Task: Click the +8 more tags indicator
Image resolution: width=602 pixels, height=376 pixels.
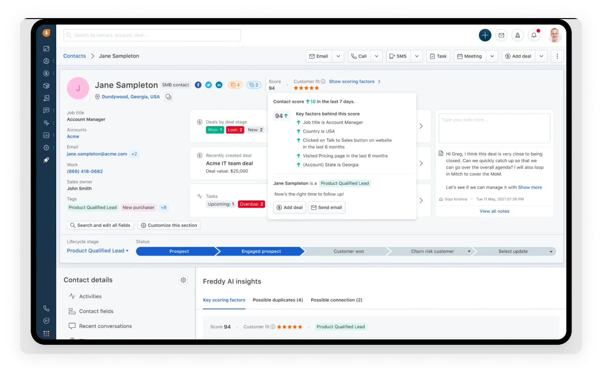Action: (164, 208)
